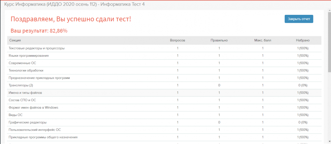Click the 1 (100%) score for Современные ОС
This screenshot has height=144, width=331.
(x=303, y=63)
